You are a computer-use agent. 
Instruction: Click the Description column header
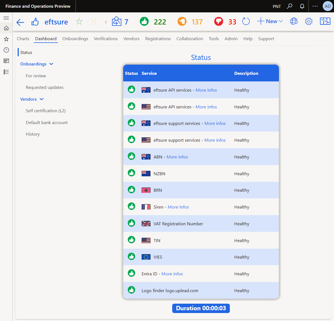click(246, 73)
